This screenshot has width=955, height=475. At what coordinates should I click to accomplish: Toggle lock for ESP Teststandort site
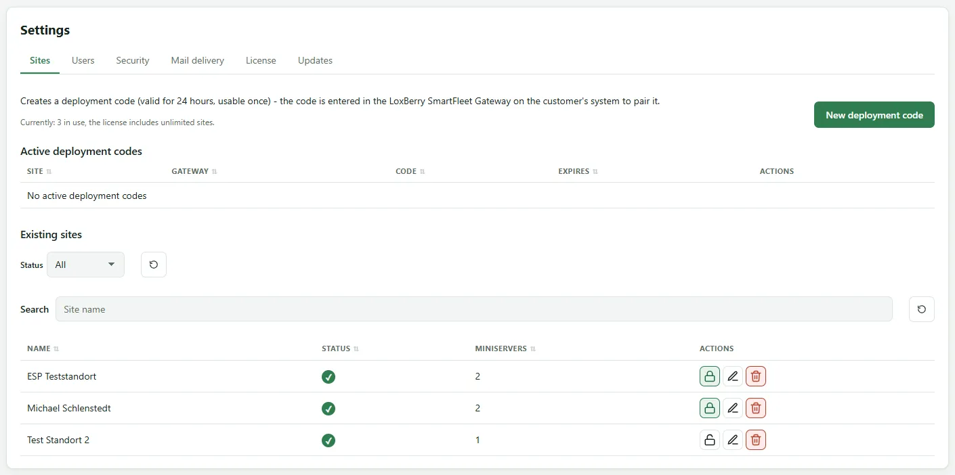(710, 376)
